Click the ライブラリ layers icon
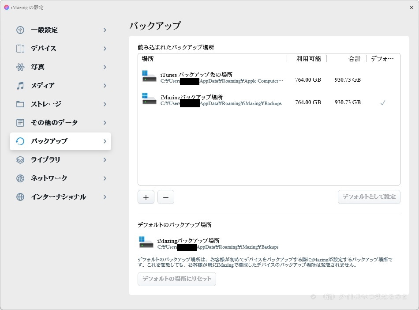 point(20,160)
